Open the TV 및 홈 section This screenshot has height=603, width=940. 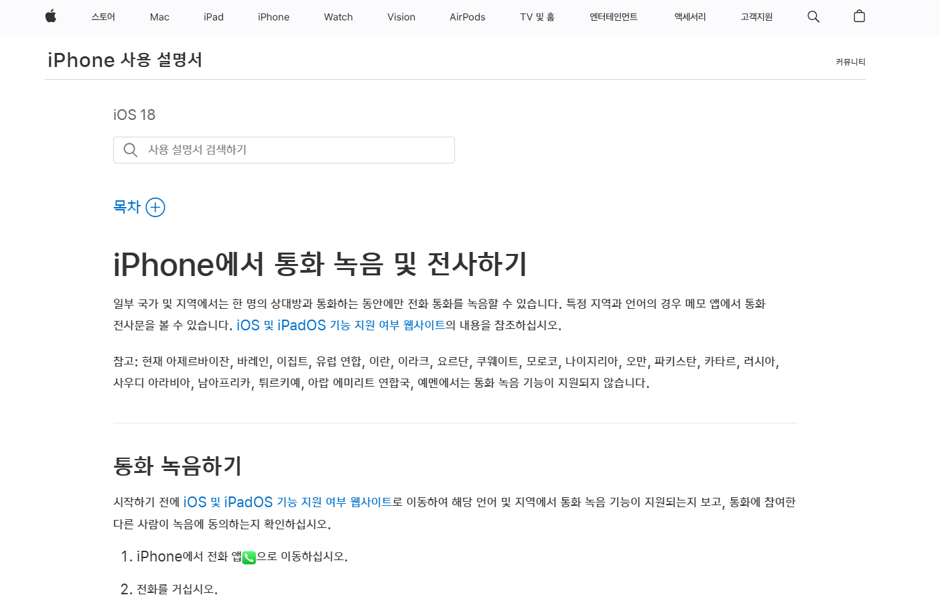pos(537,17)
